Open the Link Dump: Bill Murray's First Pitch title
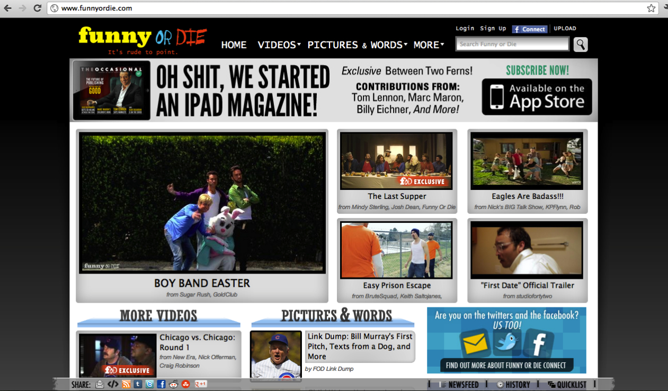The width and height of the screenshot is (668, 391). (x=360, y=347)
